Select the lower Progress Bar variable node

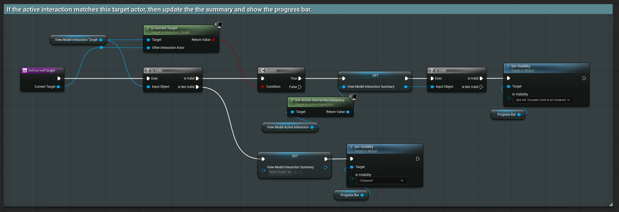tap(350, 195)
